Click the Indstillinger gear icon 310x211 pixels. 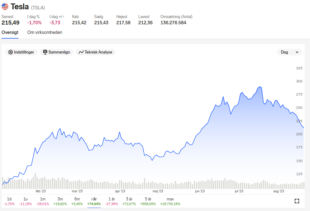11,52
